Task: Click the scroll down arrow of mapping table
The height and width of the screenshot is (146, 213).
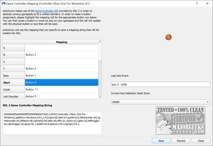Action: click(x=100, y=97)
